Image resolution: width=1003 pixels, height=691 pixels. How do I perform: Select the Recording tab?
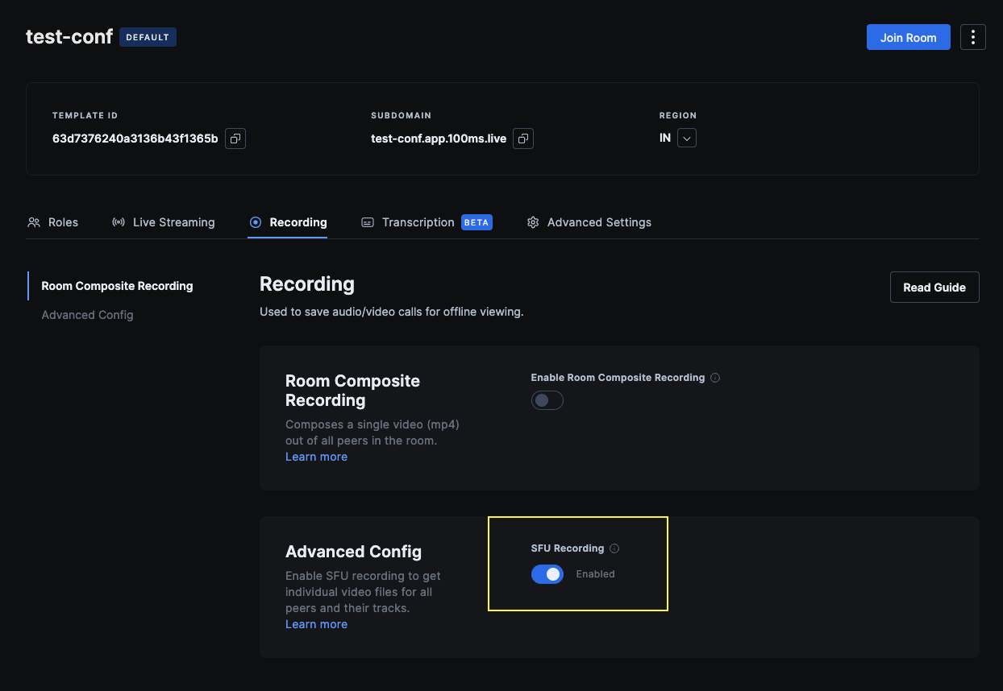coord(288,222)
